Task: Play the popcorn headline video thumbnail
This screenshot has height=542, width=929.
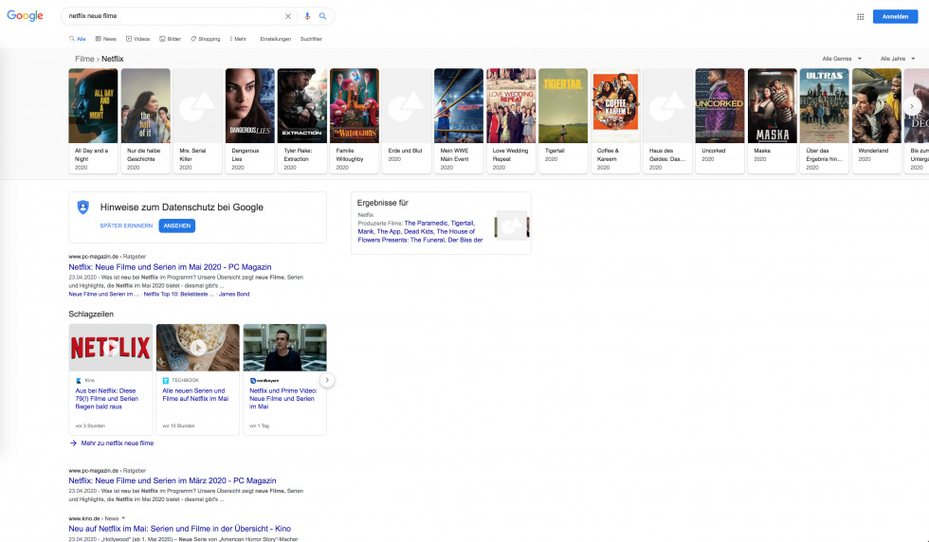Action: tap(198, 348)
